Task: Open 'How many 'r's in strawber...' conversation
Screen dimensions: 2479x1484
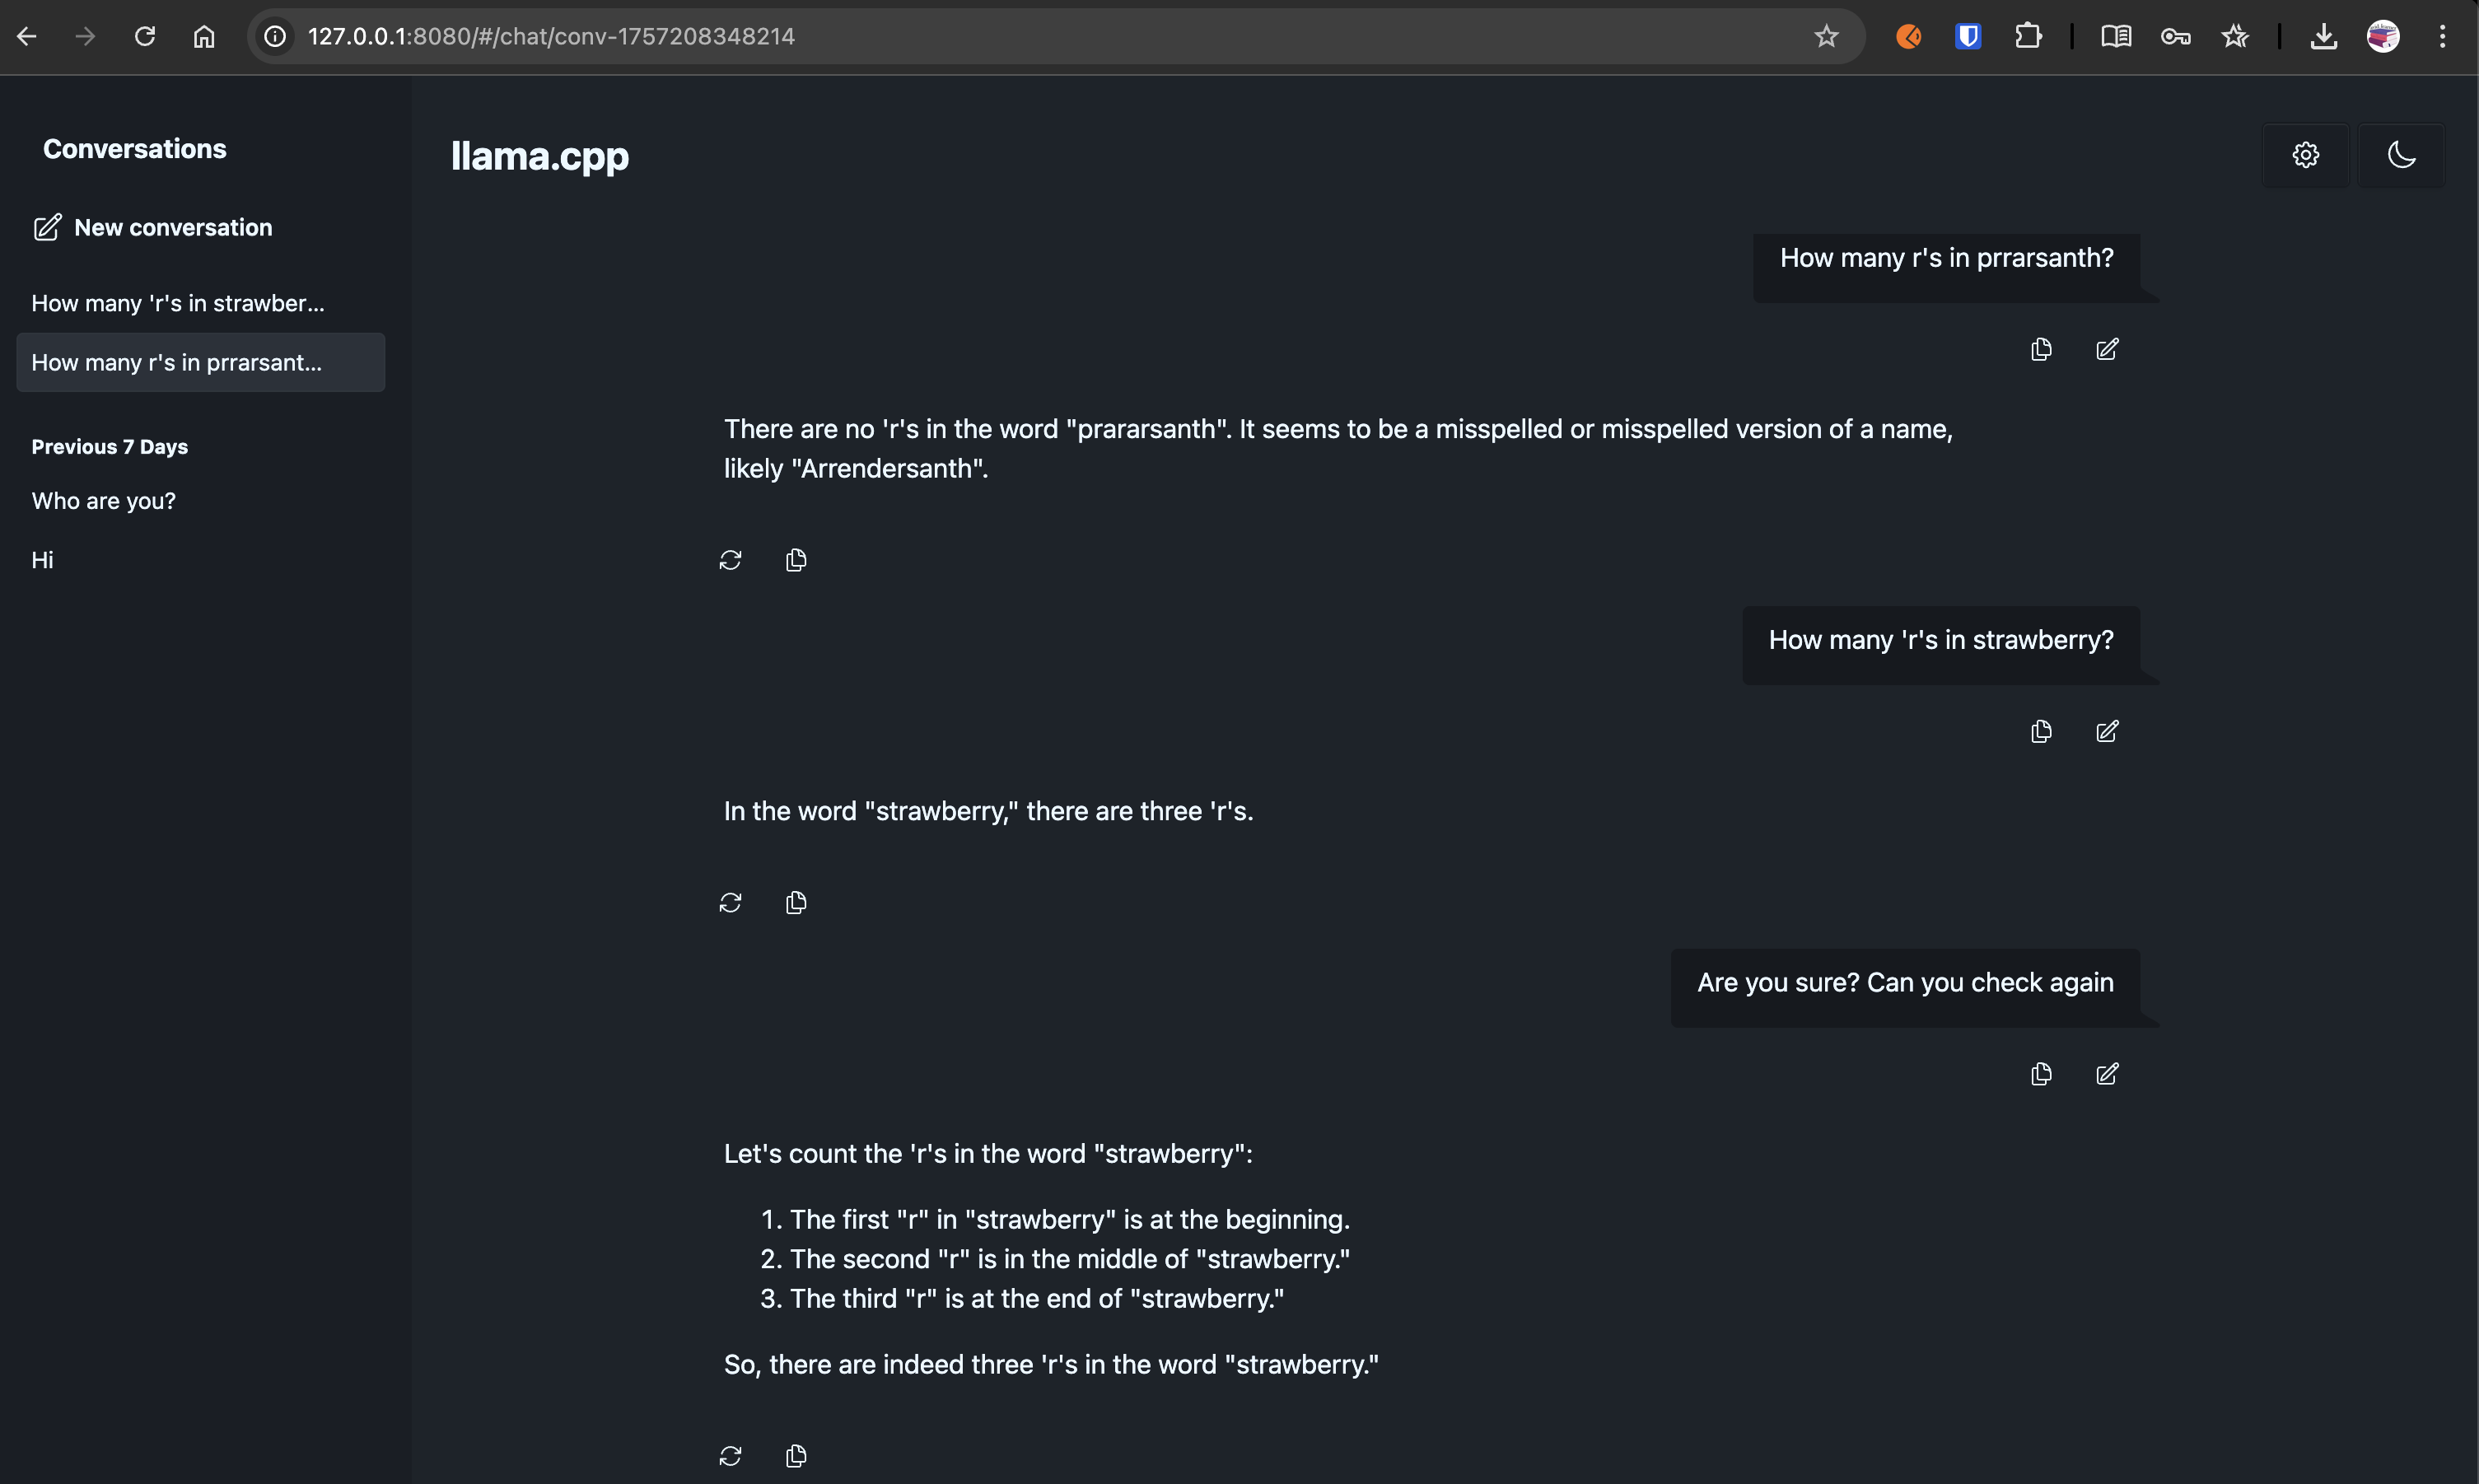Action: (x=178, y=303)
